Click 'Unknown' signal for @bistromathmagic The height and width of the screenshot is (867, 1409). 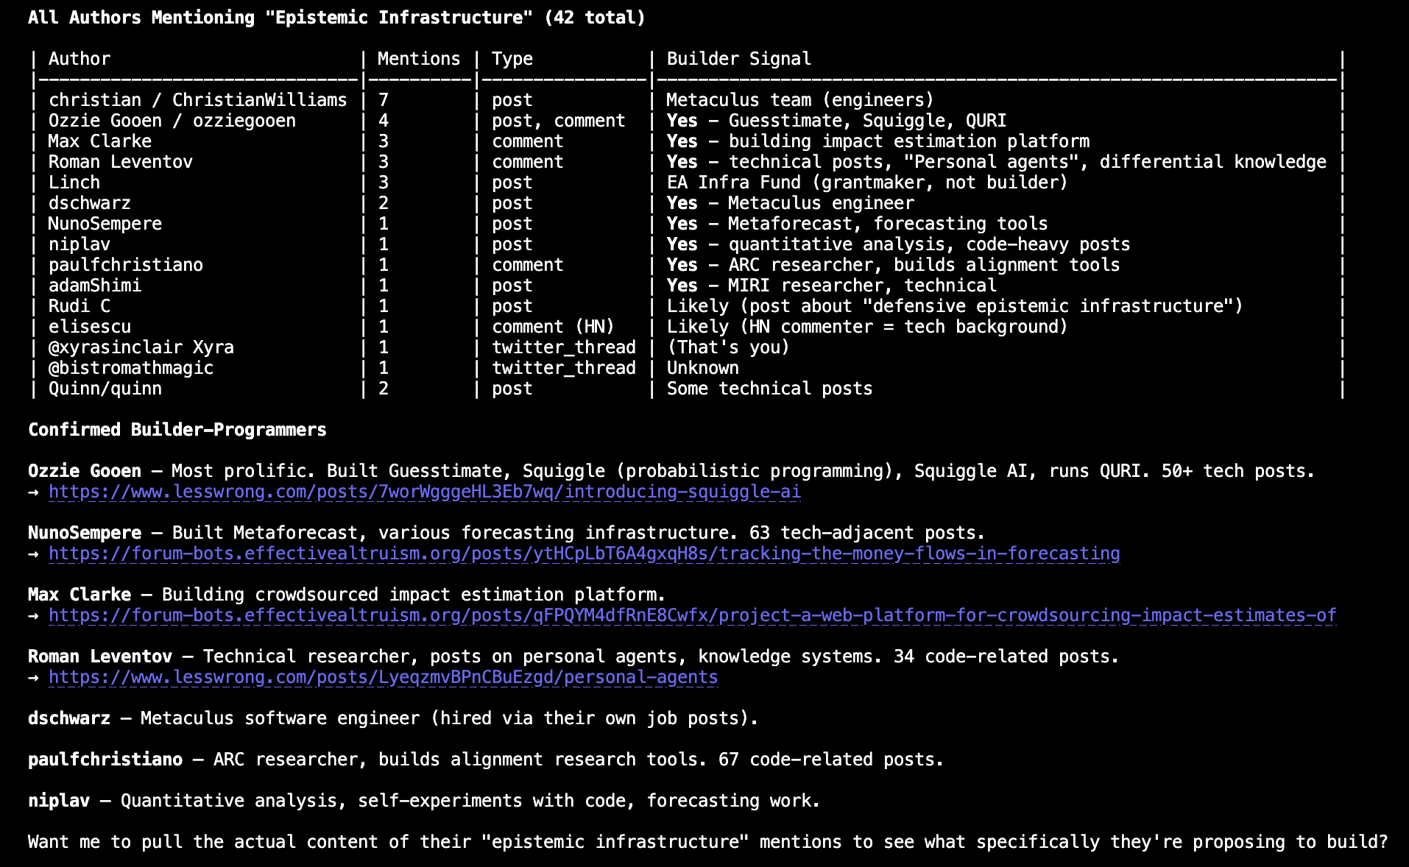[703, 368]
